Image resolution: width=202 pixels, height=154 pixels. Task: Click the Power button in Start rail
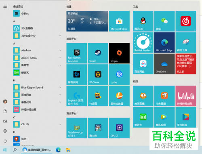click(x=5, y=141)
